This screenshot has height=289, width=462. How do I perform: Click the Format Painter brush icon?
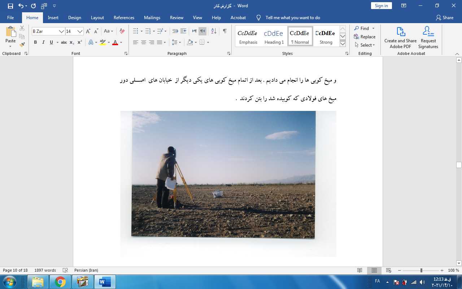coord(22,45)
